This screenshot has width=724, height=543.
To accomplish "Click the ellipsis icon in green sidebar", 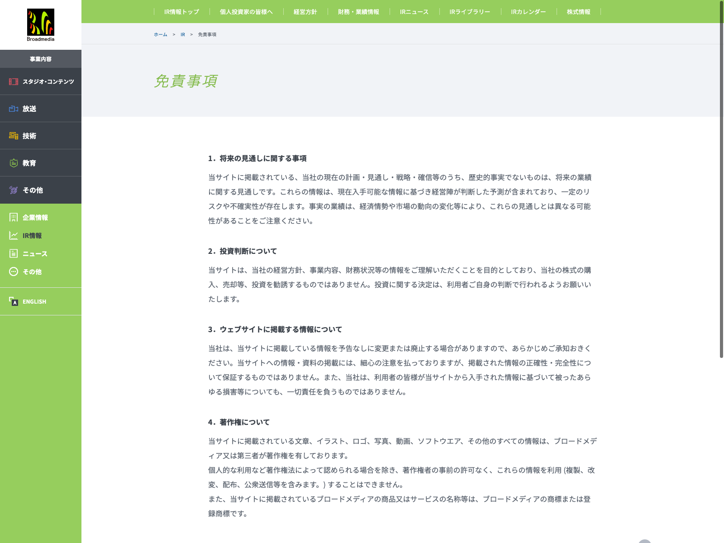I will click(x=14, y=272).
